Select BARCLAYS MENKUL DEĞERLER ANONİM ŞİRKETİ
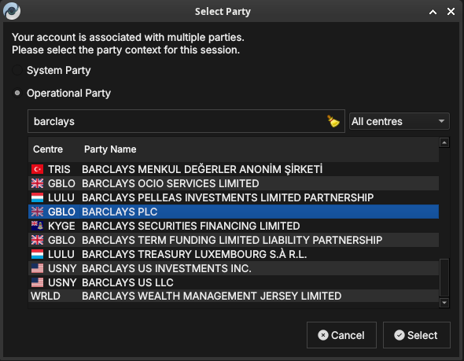The height and width of the screenshot is (361, 464). coord(234,169)
